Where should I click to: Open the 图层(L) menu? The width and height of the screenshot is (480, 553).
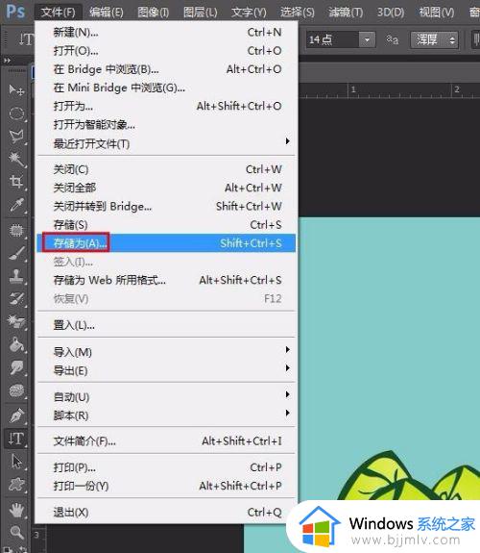point(201,13)
